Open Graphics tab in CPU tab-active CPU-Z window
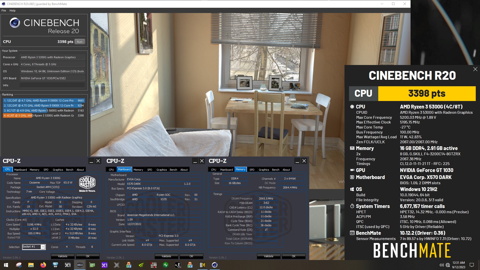The image size is (480, 270). [58, 170]
